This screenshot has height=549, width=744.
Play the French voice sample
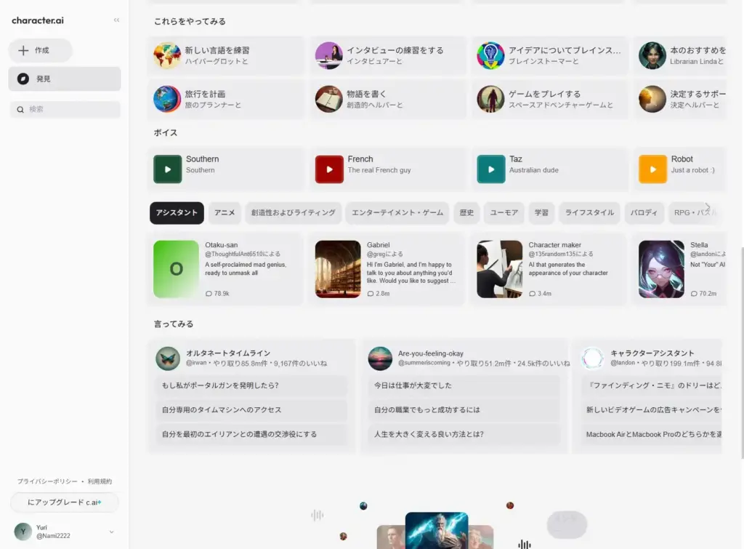point(329,169)
